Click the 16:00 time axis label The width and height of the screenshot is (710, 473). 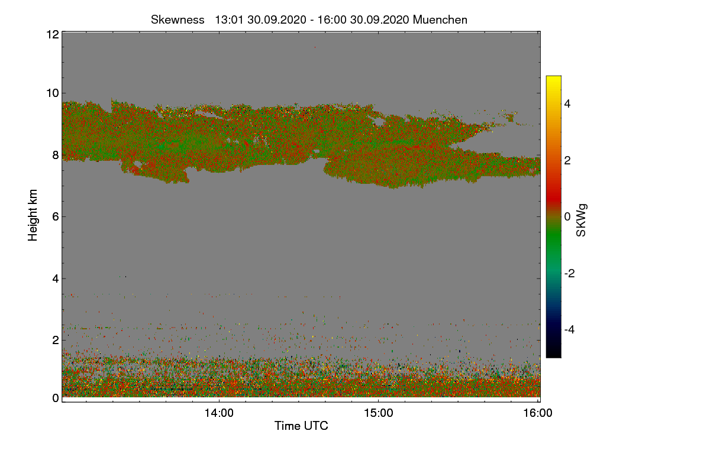pyautogui.click(x=538, y=413)
